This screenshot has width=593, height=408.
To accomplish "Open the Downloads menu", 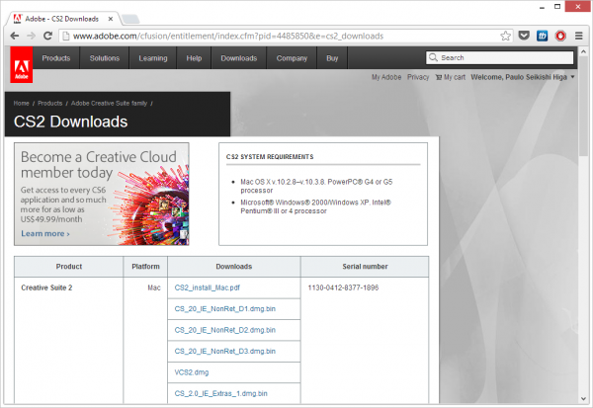I will click(x=238, y=58).
